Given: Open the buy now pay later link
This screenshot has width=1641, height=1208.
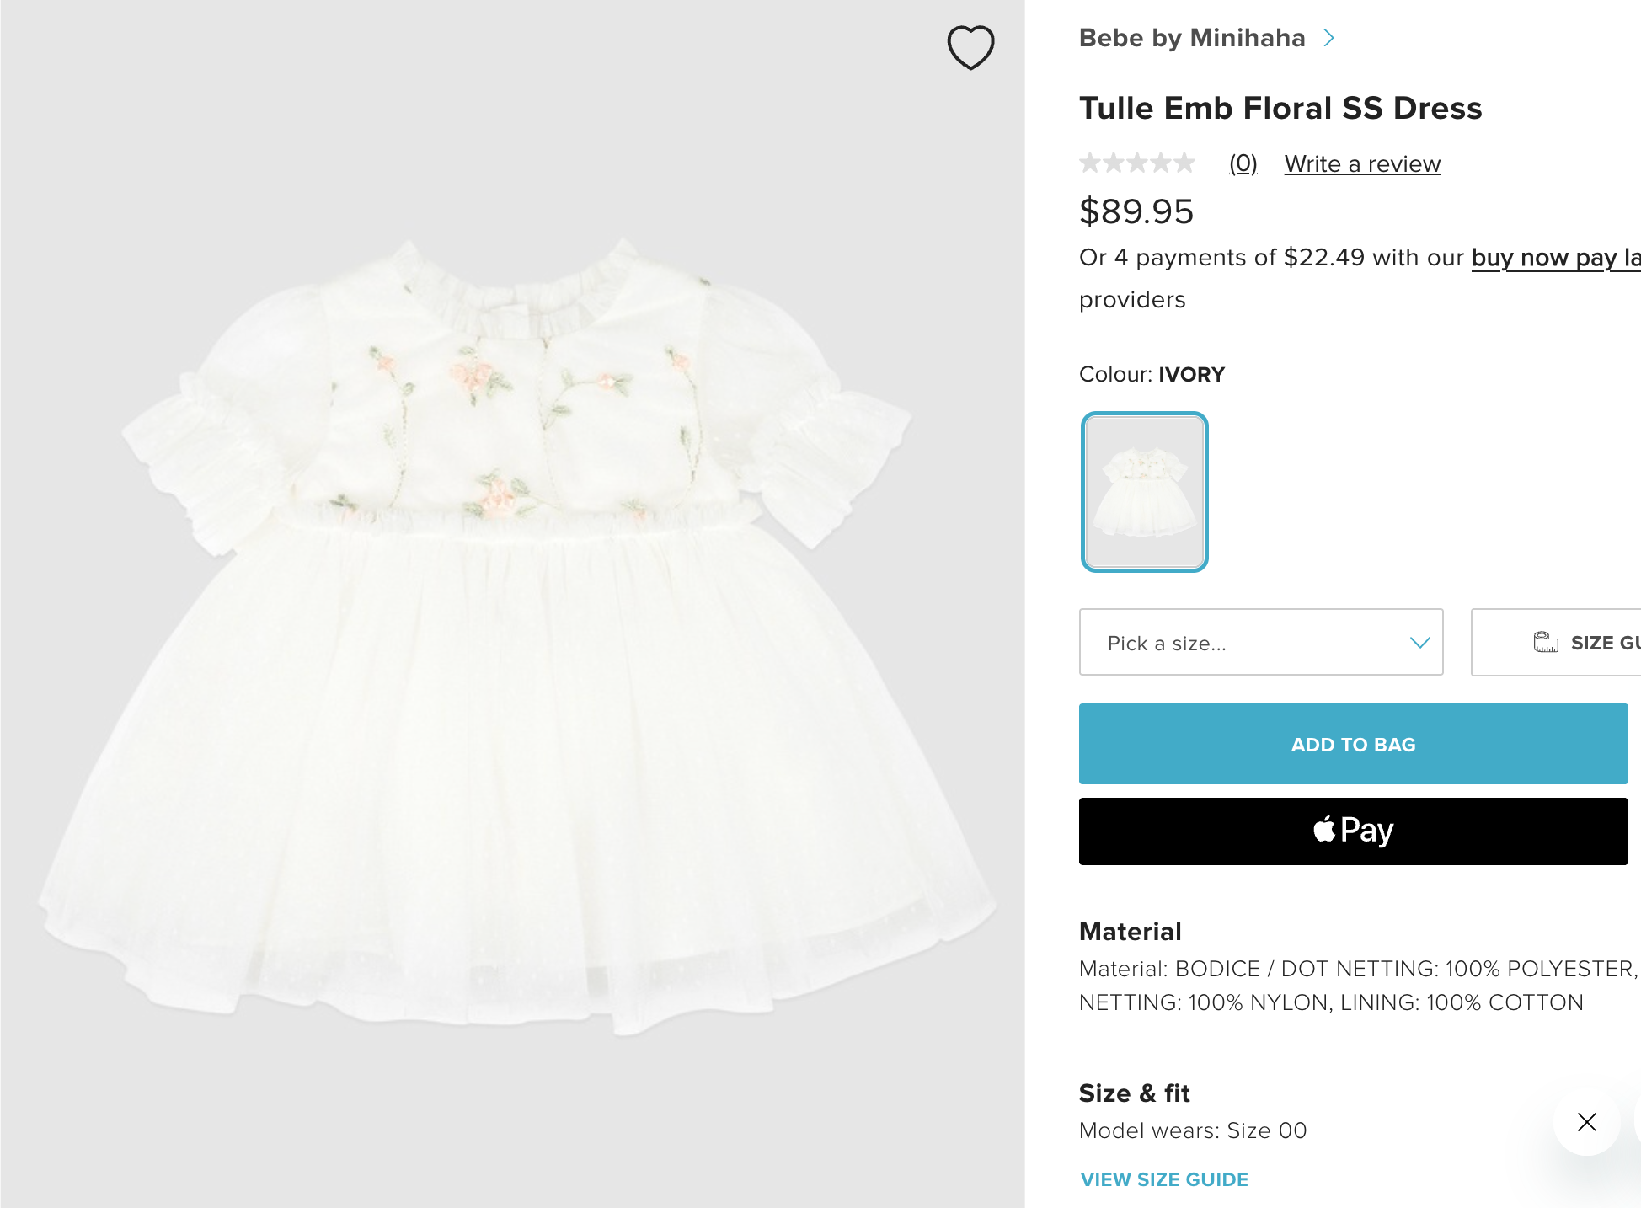Looking at the screenshot, I should pyautogui.click(x=1555, y=258).
